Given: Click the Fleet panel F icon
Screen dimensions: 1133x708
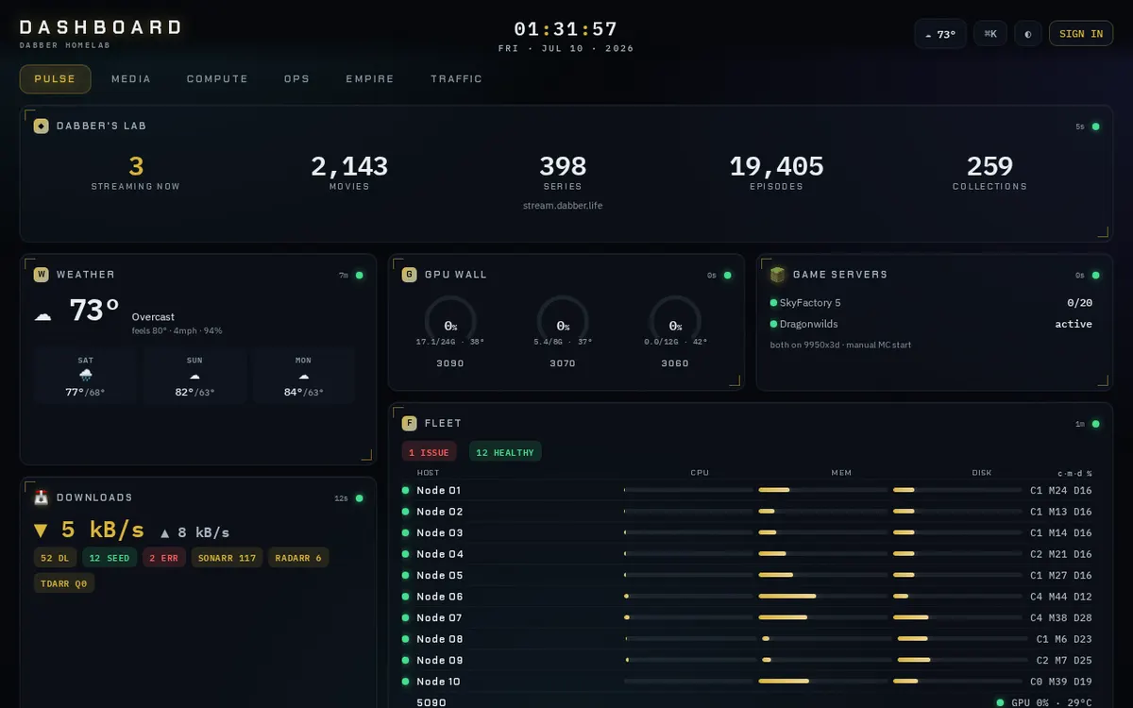Looking at the screenshot, I should click(410, 424).
